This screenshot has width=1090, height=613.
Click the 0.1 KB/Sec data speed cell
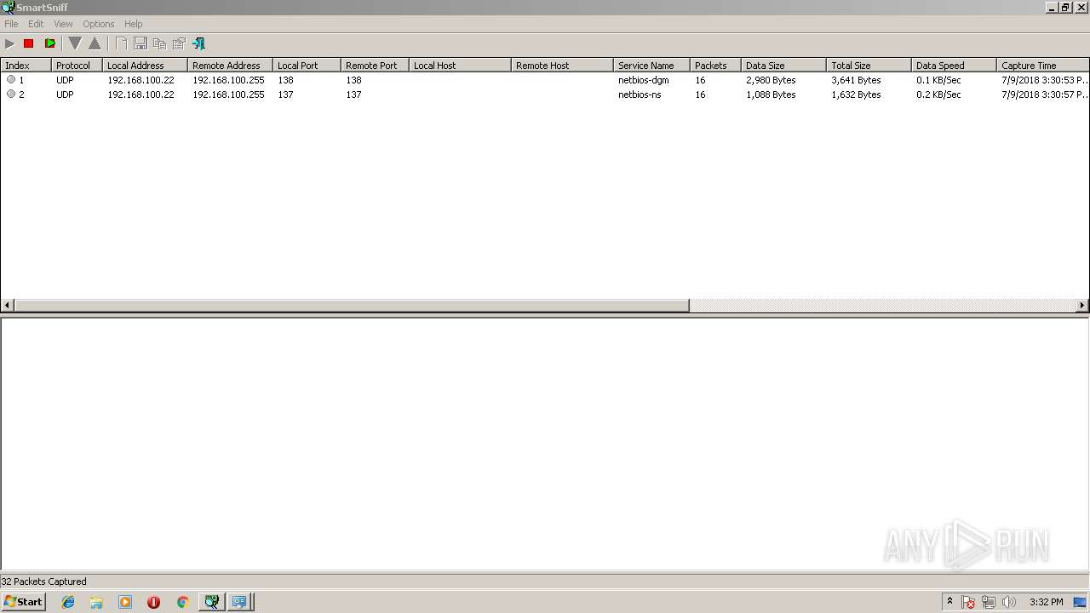pyautogui.click(x=938, y=80)
